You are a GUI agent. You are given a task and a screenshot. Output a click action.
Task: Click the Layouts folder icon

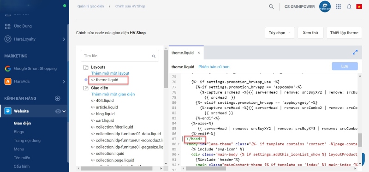pyautogui.click(x=86, y=67)
